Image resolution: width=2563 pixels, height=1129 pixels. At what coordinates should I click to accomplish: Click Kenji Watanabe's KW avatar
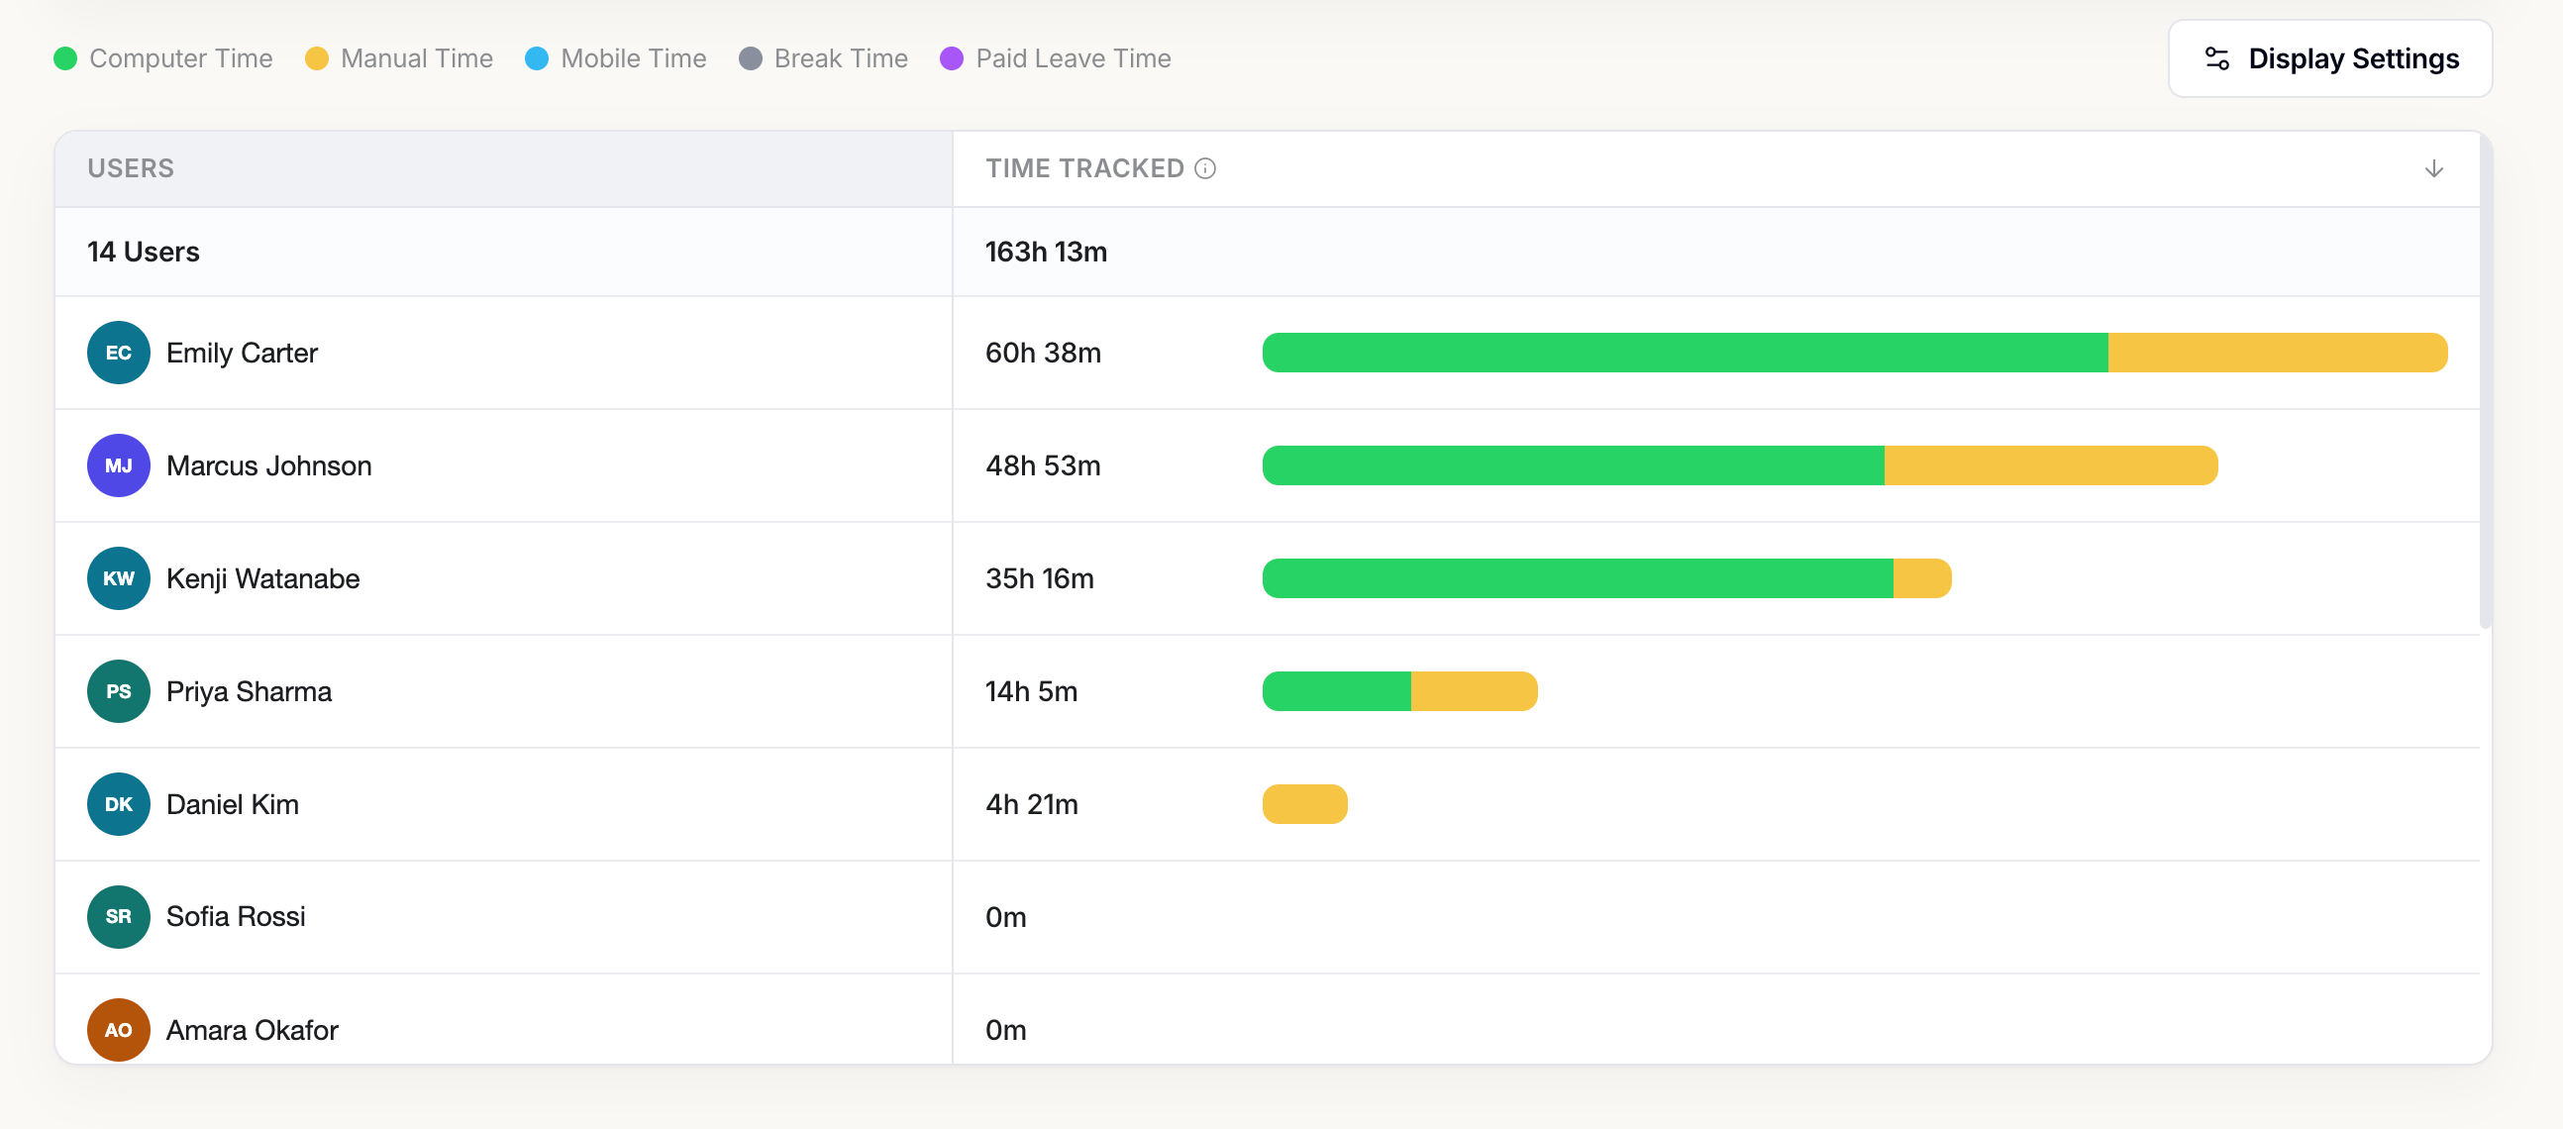pos(119,578)
